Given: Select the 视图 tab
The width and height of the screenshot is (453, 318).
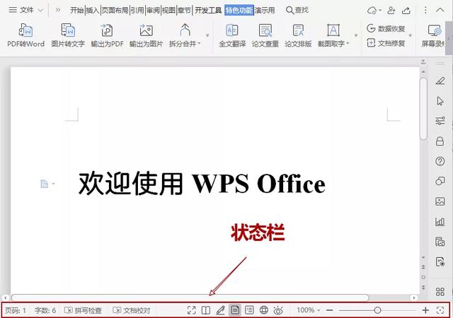Looking at the screenshot, I should [168, 11].
